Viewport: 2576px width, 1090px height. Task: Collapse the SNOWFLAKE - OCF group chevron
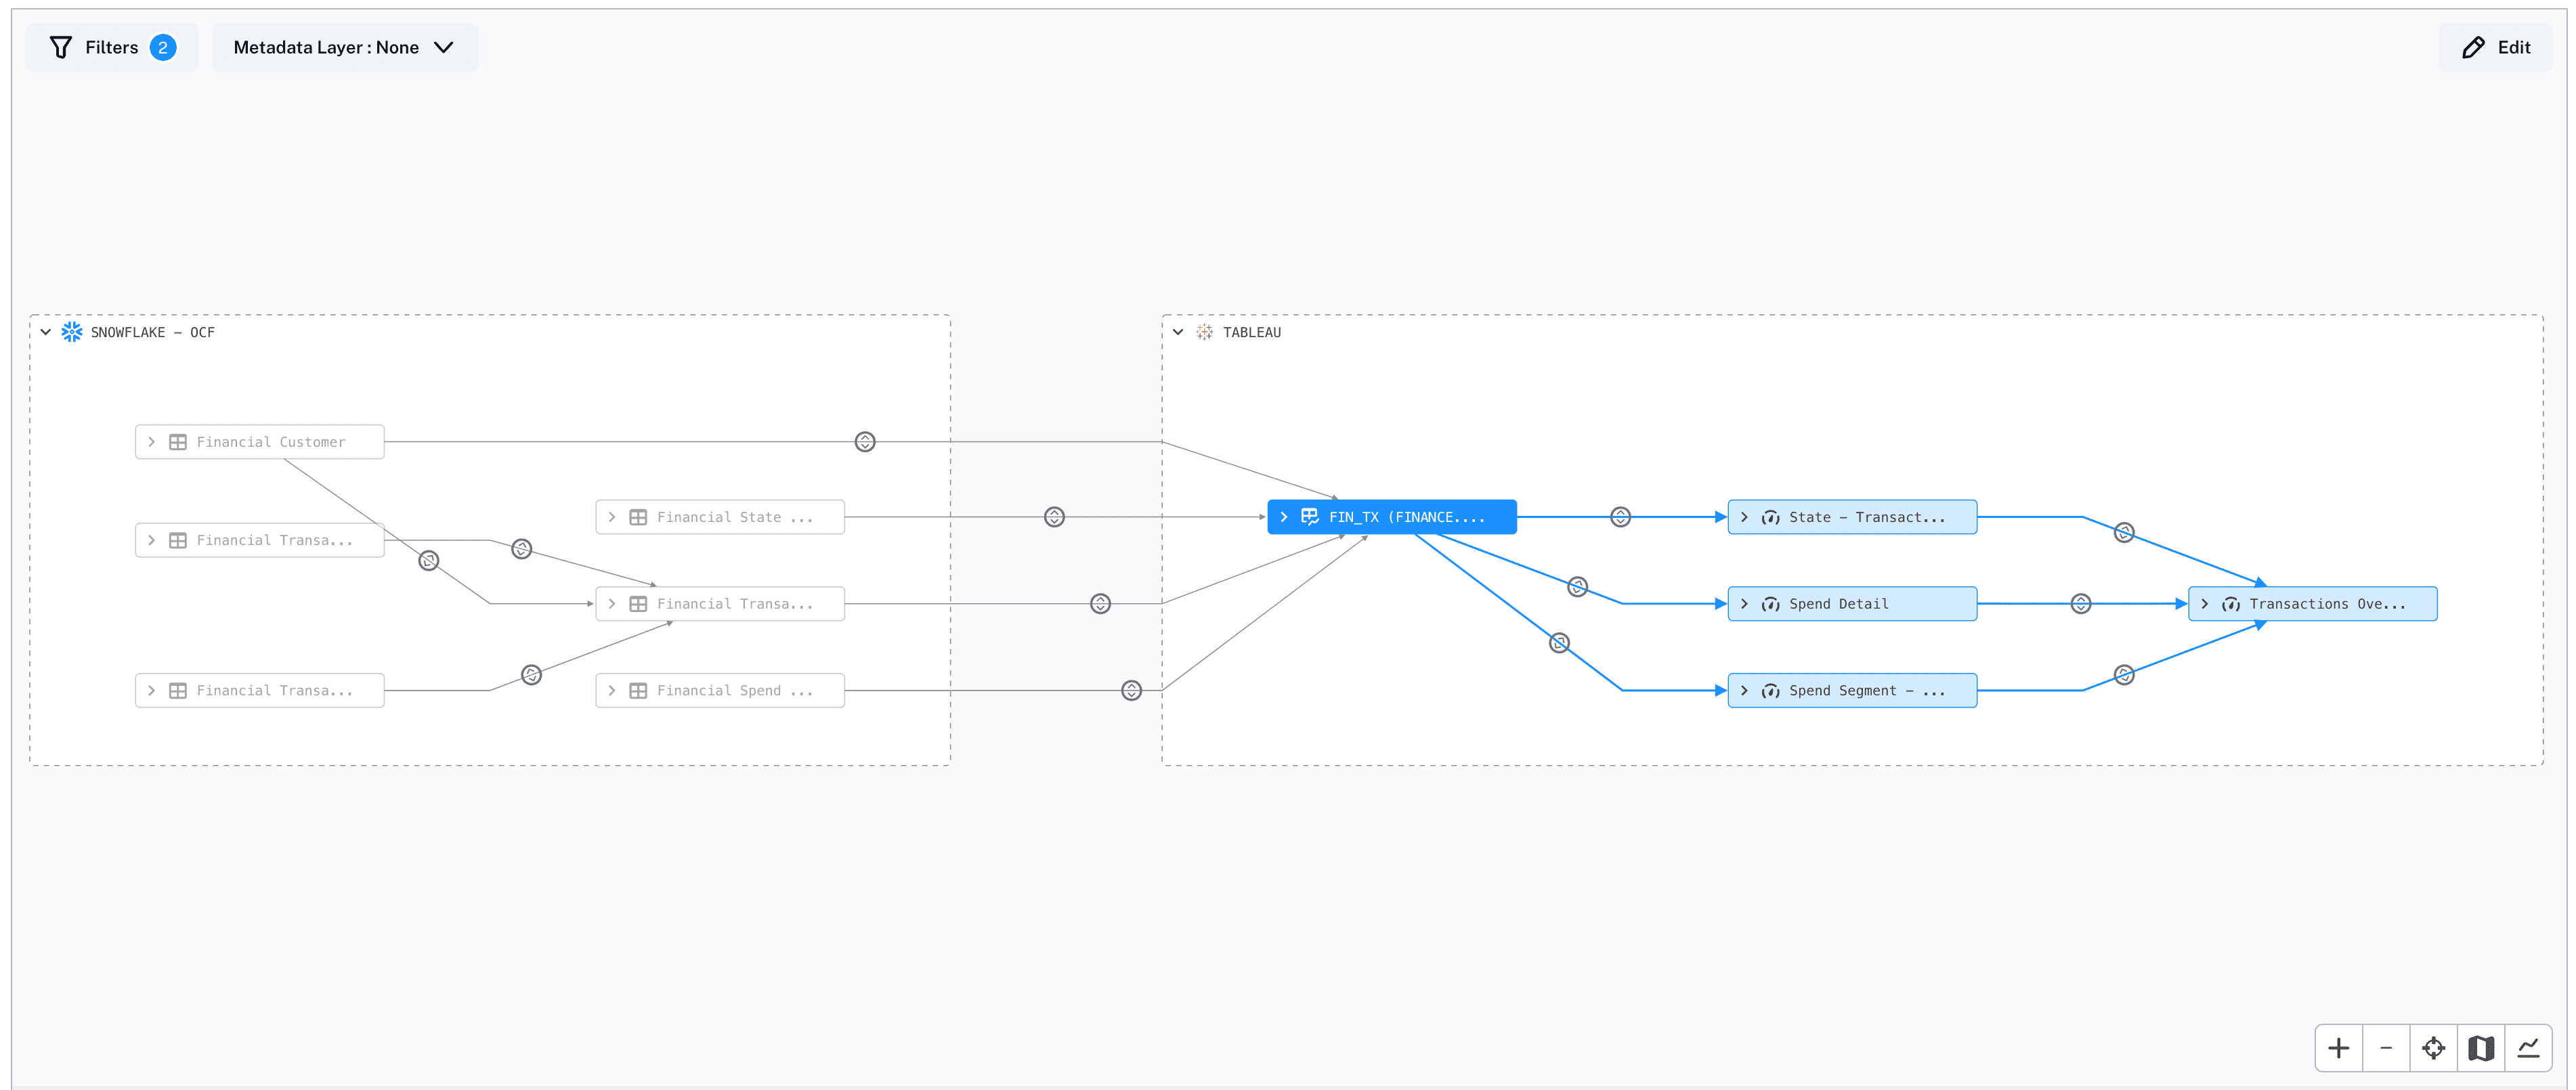[44, 331]
